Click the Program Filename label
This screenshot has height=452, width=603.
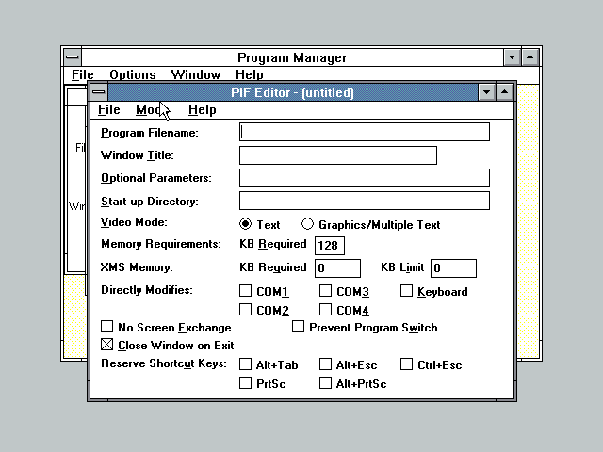tap(150, 133)
